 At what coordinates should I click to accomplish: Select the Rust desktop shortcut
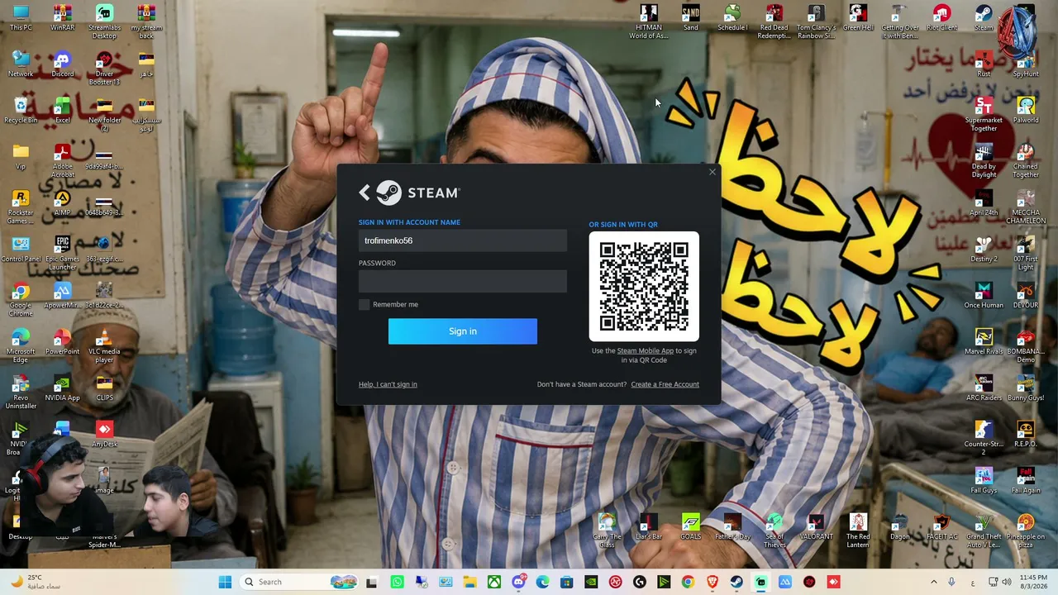(x=984, y=64)
